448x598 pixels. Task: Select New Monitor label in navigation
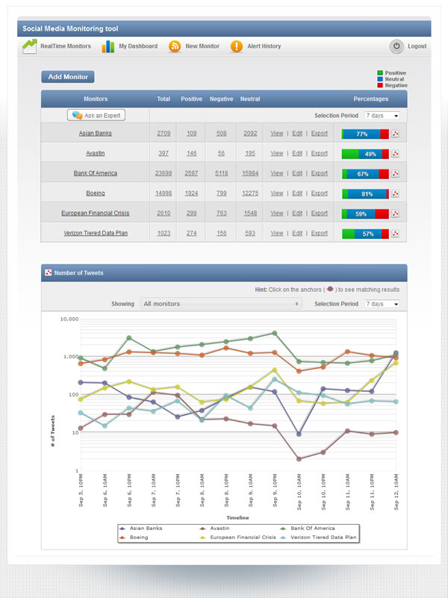(x=202, y=46)
